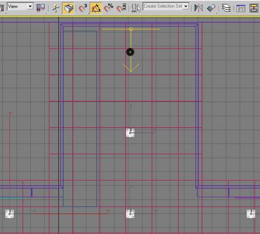
Task: Expand the Create Selection Set dropdown arrow
Action: coord(186,7)
